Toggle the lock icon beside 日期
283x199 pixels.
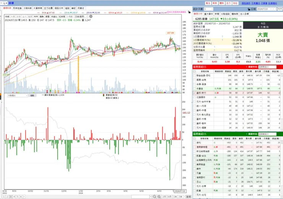(x=249, y=9)
